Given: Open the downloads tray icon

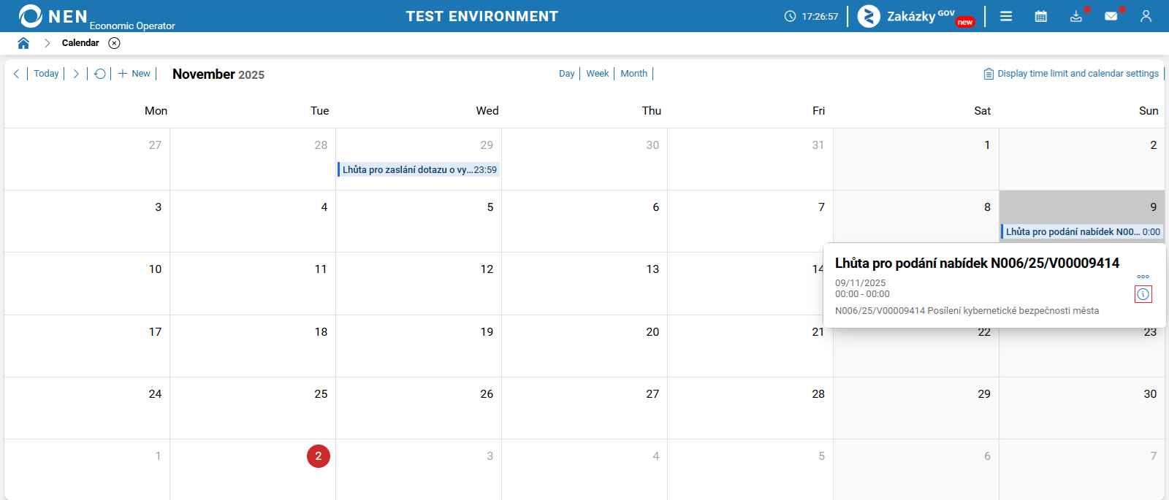Looking at the screenshot, I should point(1076,16).
